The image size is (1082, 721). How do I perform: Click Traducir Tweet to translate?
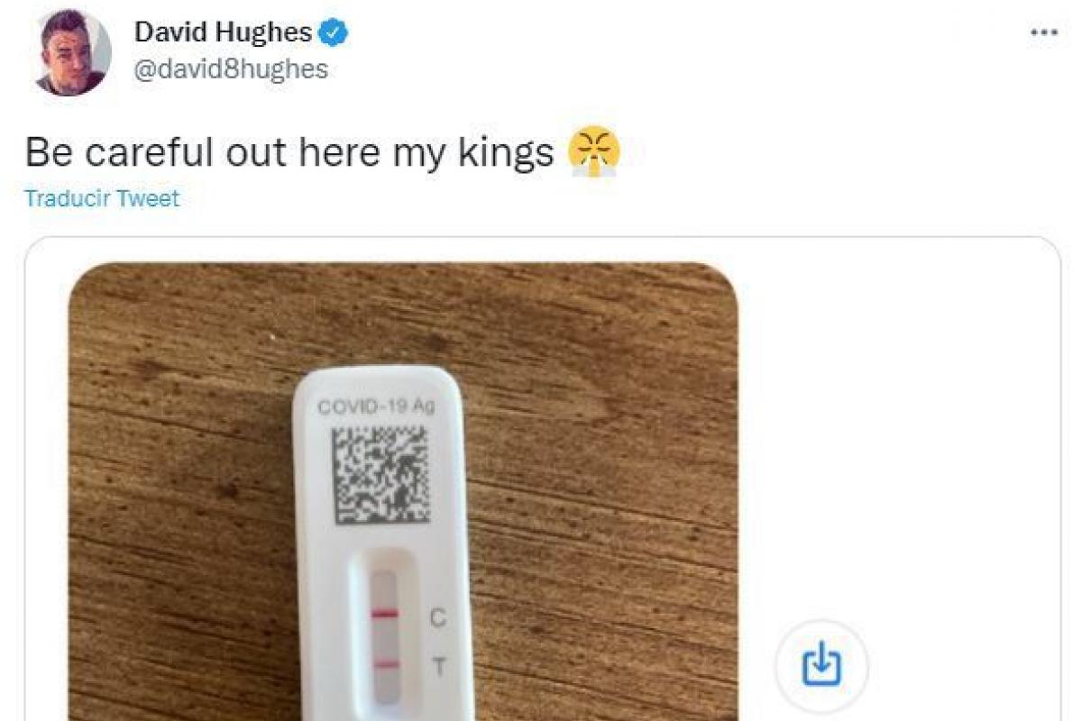(102, 198)
